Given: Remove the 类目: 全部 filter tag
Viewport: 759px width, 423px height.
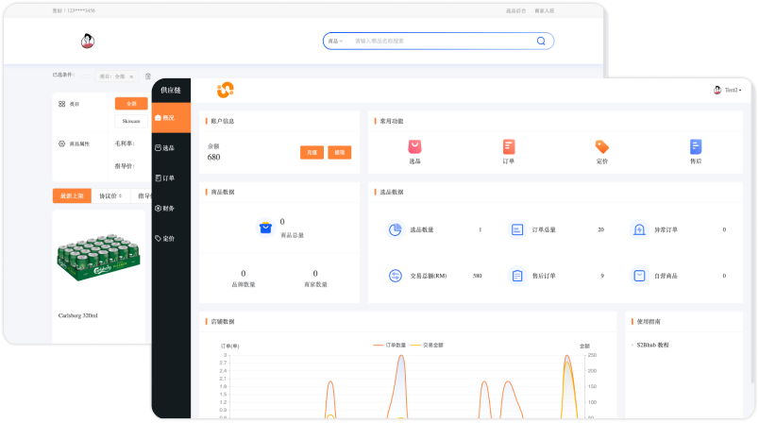Looking at the screenshot, I should point(131,76).
